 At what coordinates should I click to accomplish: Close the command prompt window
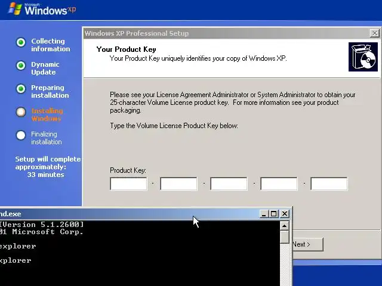click(285, 214)
